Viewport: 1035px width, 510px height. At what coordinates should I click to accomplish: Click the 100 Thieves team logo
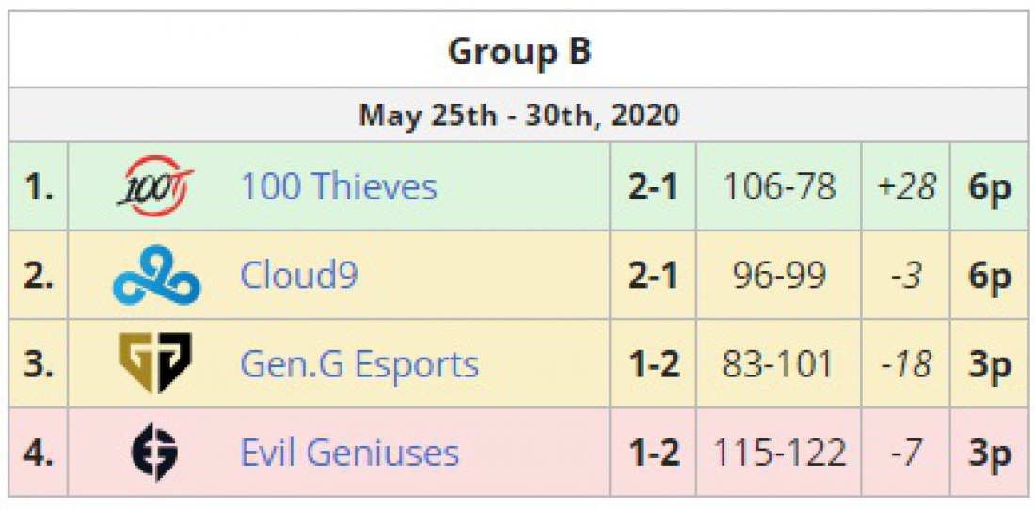click(x=155, y=186)
